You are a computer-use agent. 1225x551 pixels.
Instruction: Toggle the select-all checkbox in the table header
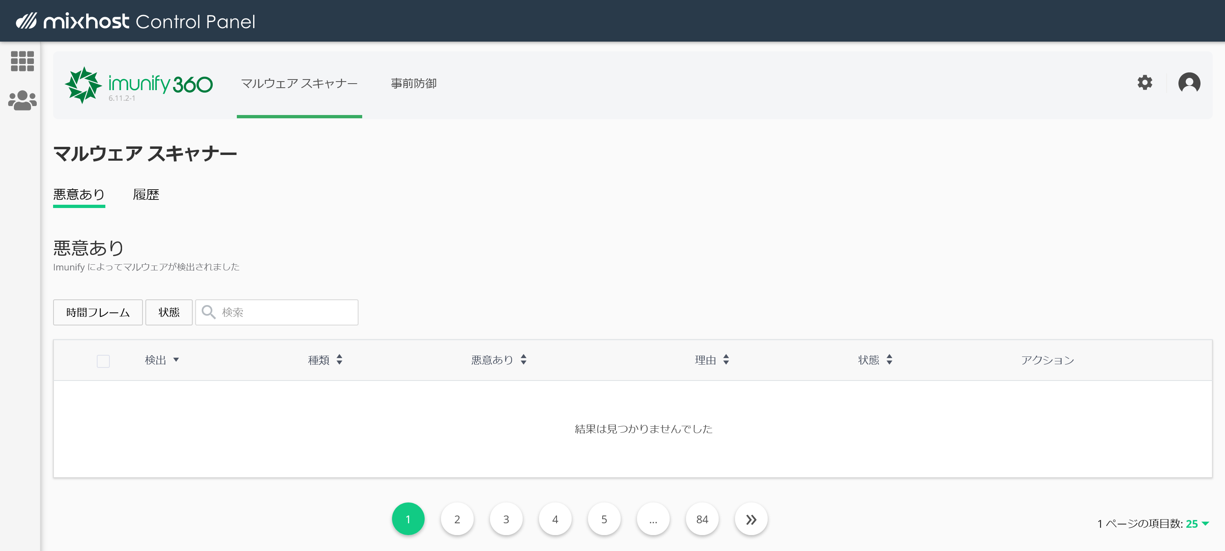point(103,361)
